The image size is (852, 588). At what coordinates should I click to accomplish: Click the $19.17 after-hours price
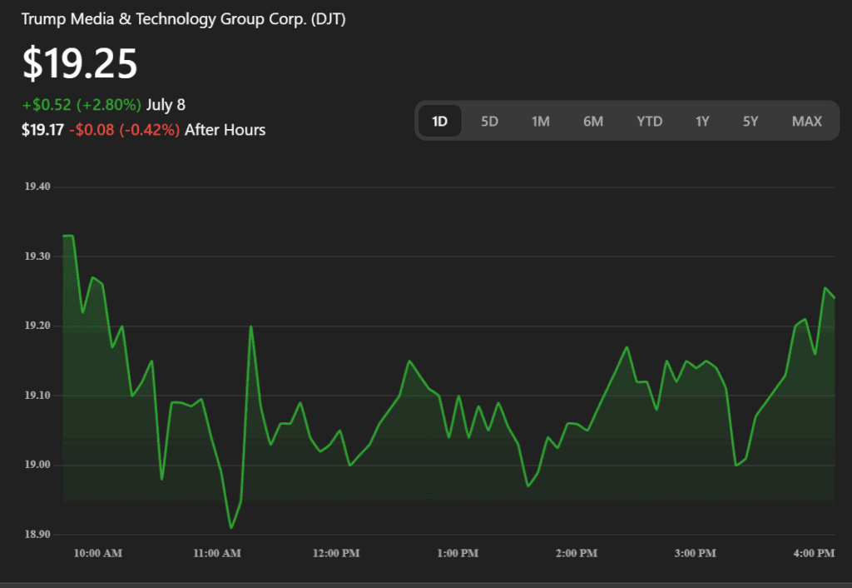[x=42, y=130]
